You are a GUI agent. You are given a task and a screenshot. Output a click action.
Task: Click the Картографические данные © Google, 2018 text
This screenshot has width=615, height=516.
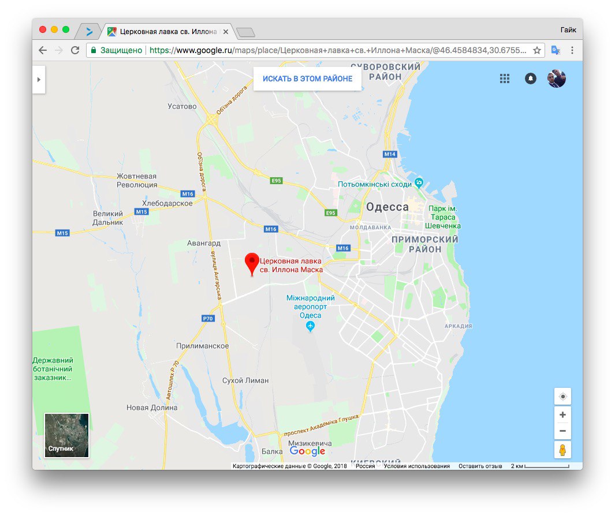point(290,466)
